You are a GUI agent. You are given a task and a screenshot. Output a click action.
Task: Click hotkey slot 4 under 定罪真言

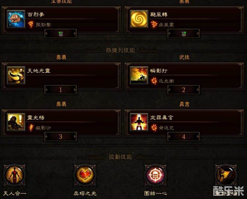tap(184, 137)
